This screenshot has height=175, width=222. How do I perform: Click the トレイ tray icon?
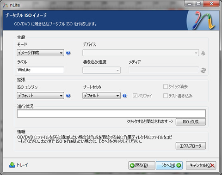[x=12, y=165]
